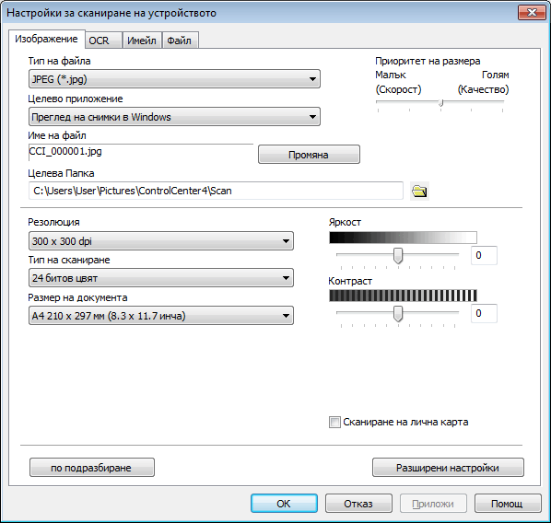The height and width of the screenshot is (523, 551).
Task: Click the size priority slider
Action: 440,102
